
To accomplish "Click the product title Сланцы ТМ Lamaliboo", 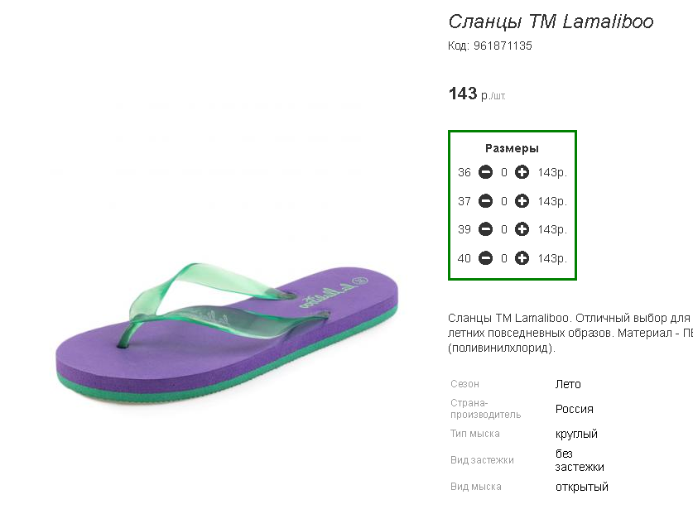I will click(551, 22).
